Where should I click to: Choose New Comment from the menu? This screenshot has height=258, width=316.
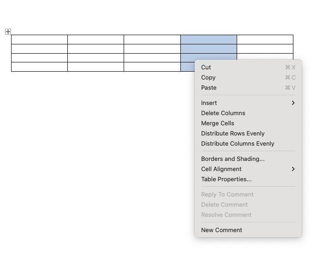tap(221, 230)
